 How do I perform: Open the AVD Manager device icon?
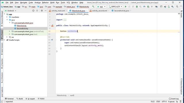[x=169, y=7]
